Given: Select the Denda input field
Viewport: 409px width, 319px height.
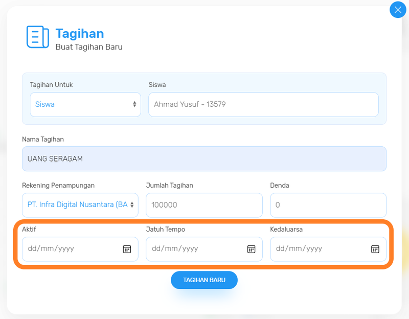Looking at the screenshot, I should click(328, 205).
